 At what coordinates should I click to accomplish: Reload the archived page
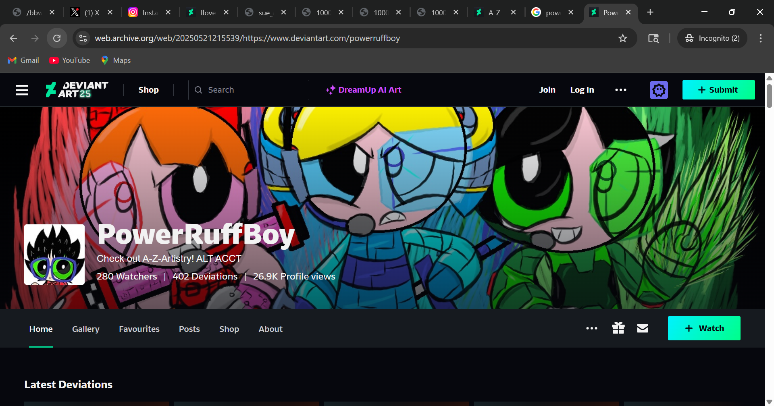pyautogui.click(x=57, y=38)
